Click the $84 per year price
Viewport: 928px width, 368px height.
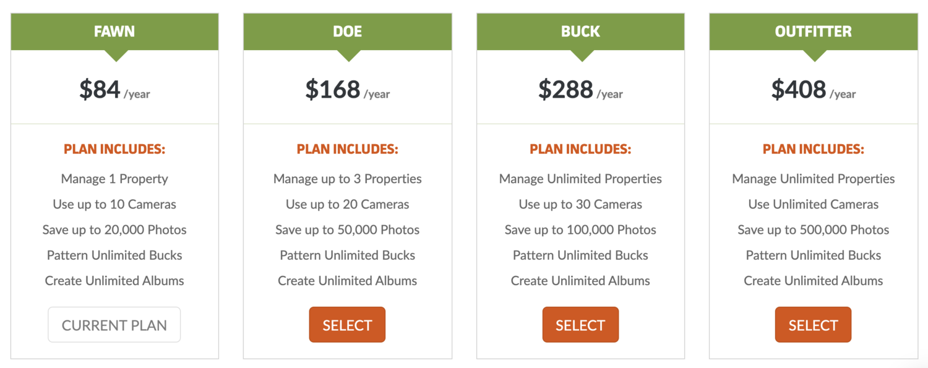point(114,90)
